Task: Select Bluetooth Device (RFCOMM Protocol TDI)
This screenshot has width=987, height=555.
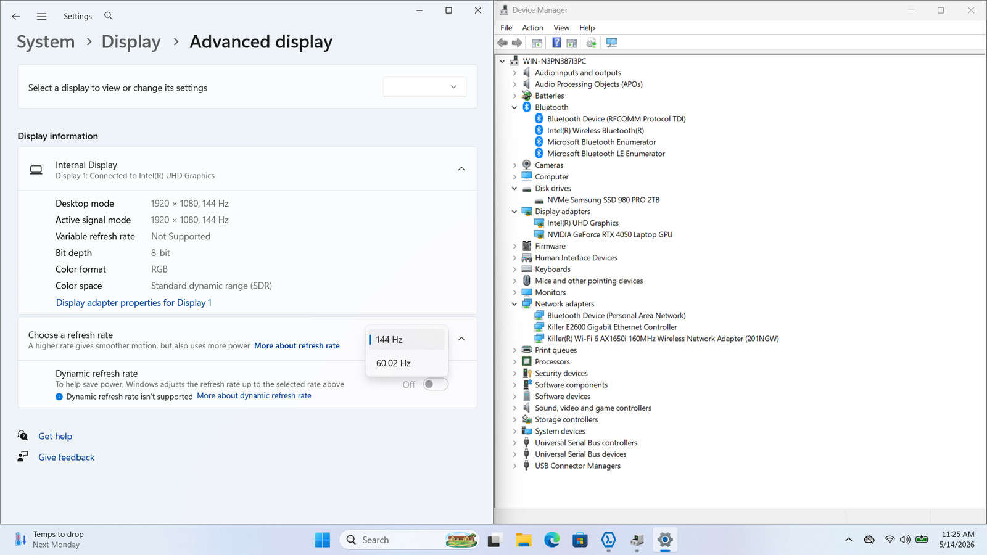Action: (x=616, y=119)
